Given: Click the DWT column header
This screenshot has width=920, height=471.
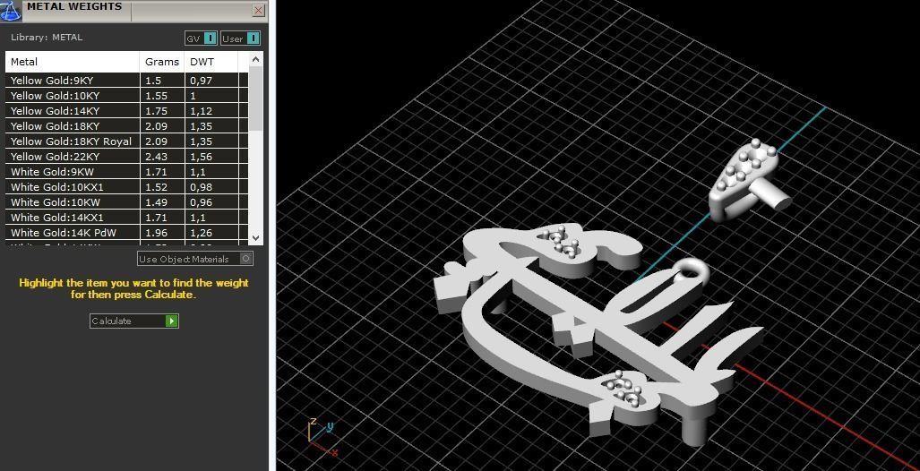Looking at the screenshot, I should point(211,62).
